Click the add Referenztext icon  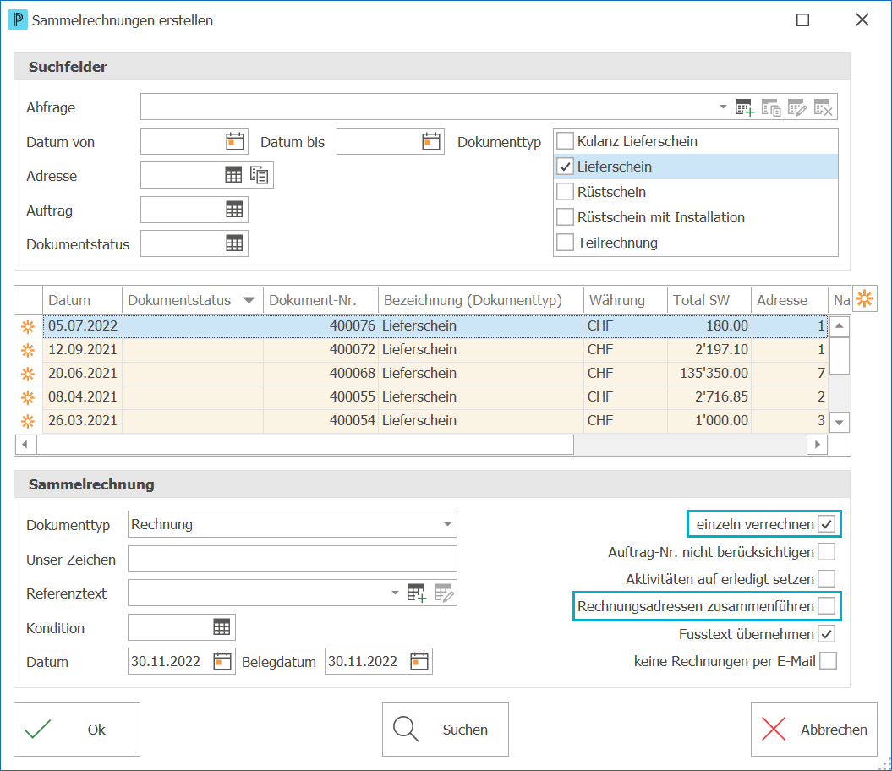(417, 593)
